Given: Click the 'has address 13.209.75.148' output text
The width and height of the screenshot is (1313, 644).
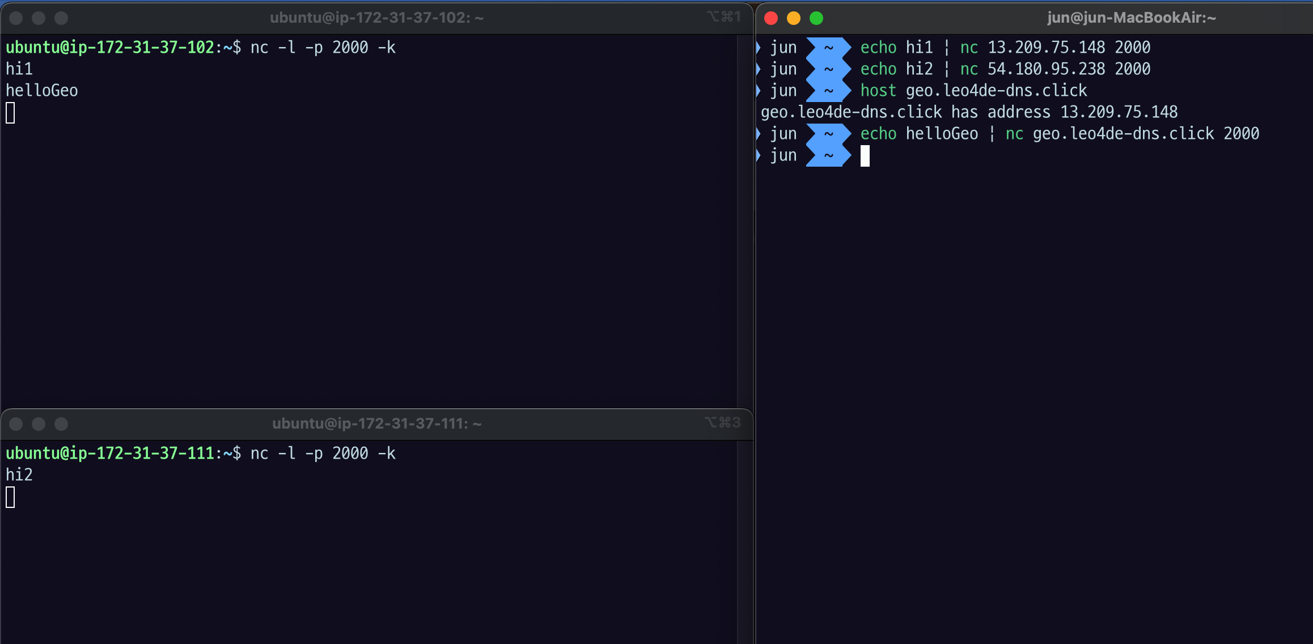Looking at the screenshot, I should click(x=1064, y=112).
